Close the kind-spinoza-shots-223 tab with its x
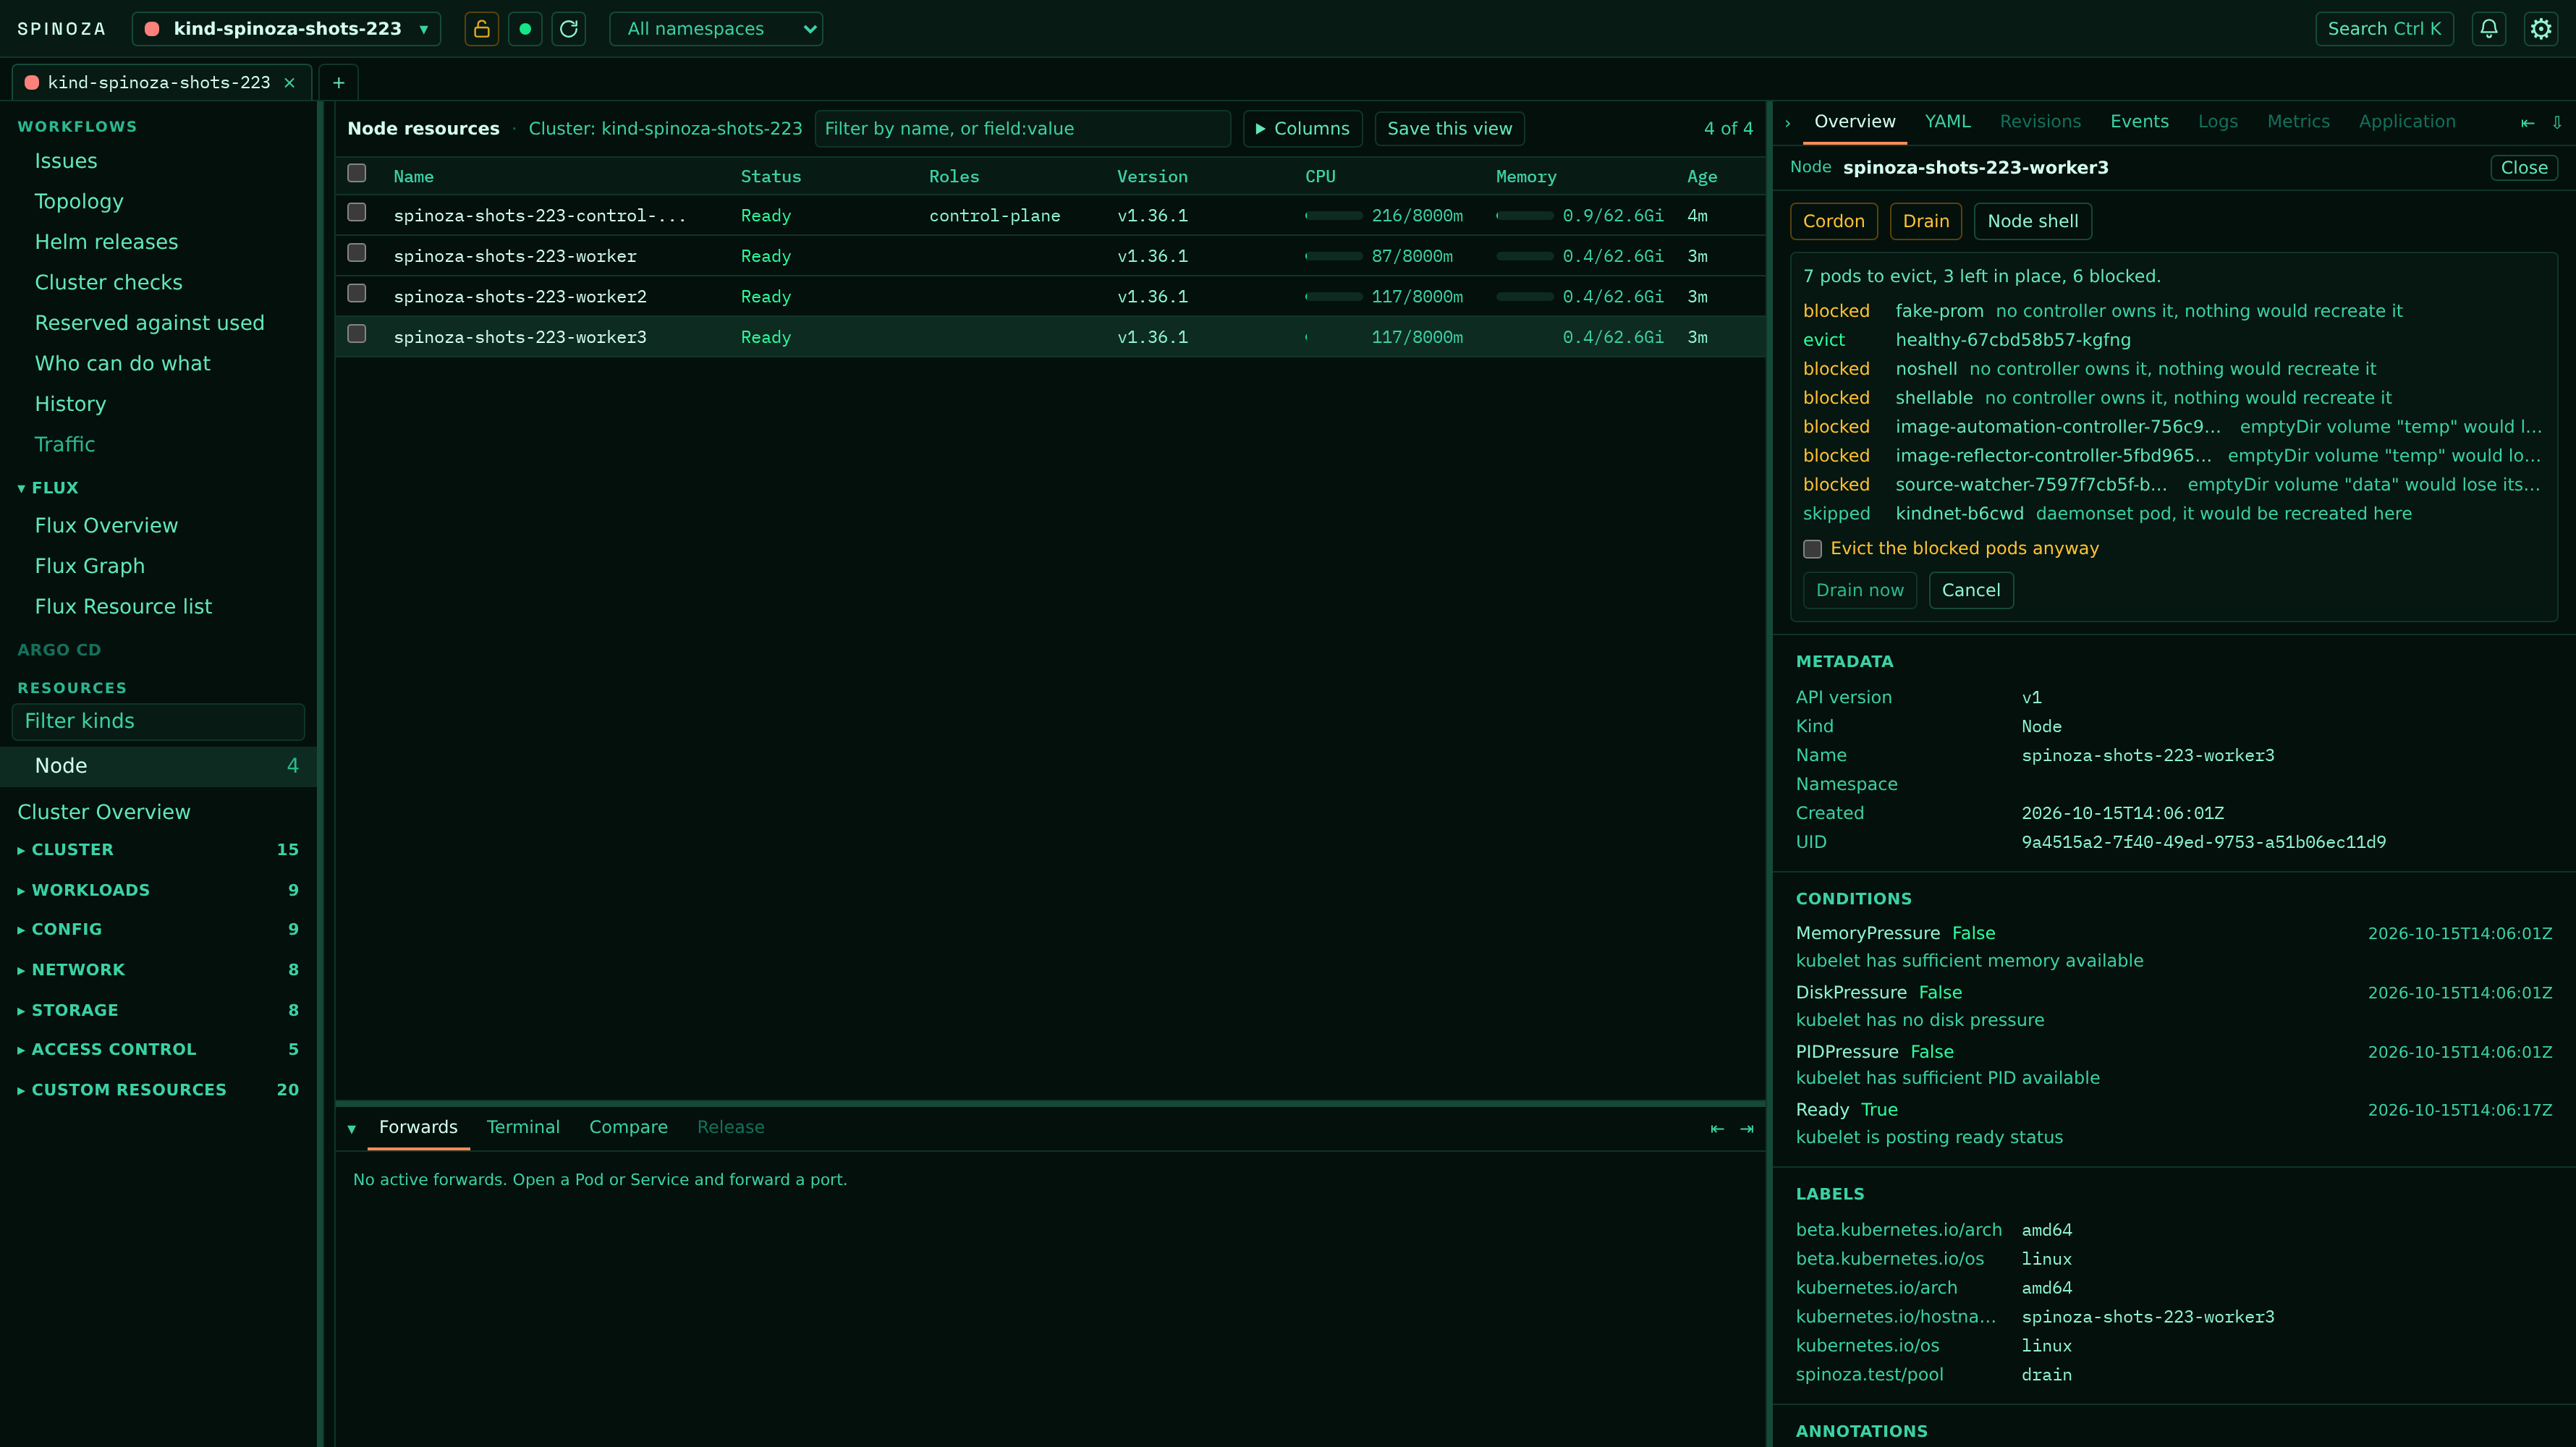Screen dimensions: 2576x1447 [290, 82]
